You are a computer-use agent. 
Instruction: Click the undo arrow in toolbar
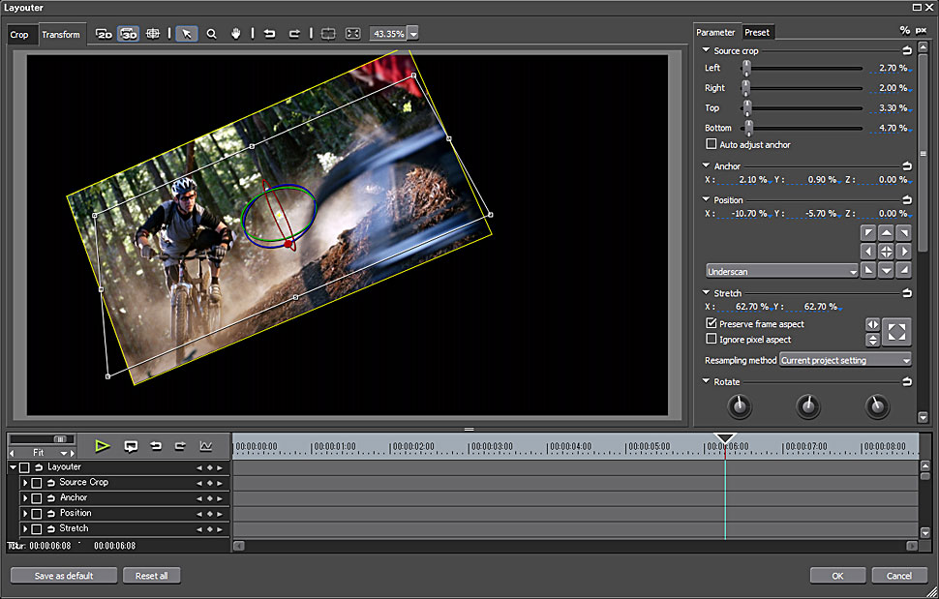270,34
